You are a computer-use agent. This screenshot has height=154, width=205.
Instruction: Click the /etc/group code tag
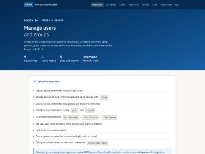pos(110,117)
